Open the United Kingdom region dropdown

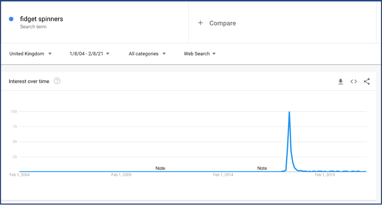click(x=30, y=54)
